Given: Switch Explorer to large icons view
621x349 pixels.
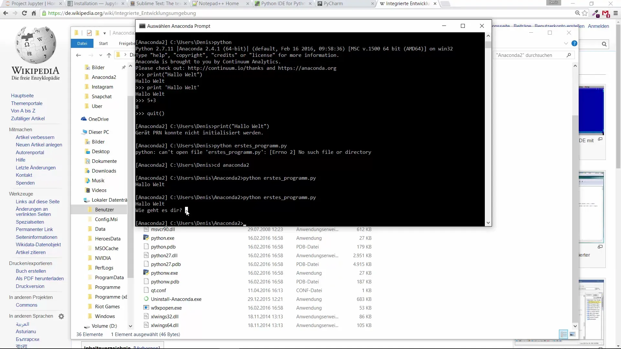Looking at the screenshot, I should pyautogui.click(x=572, y=334).
